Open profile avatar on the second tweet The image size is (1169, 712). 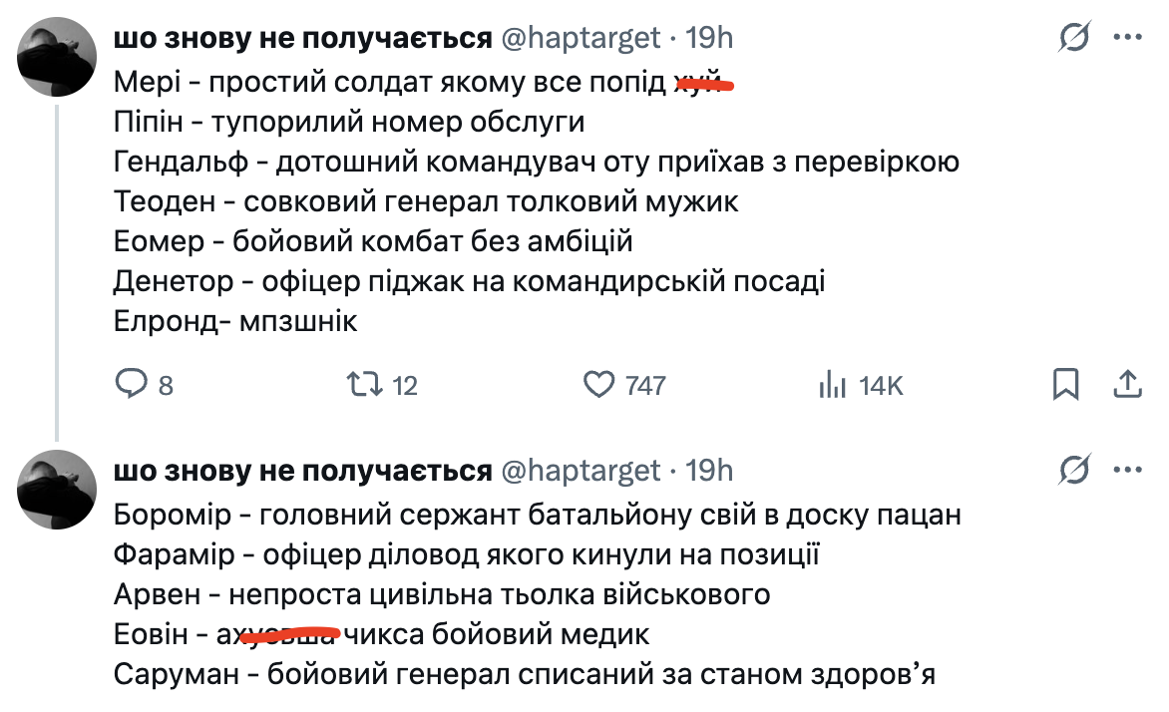tap(58, 491)
